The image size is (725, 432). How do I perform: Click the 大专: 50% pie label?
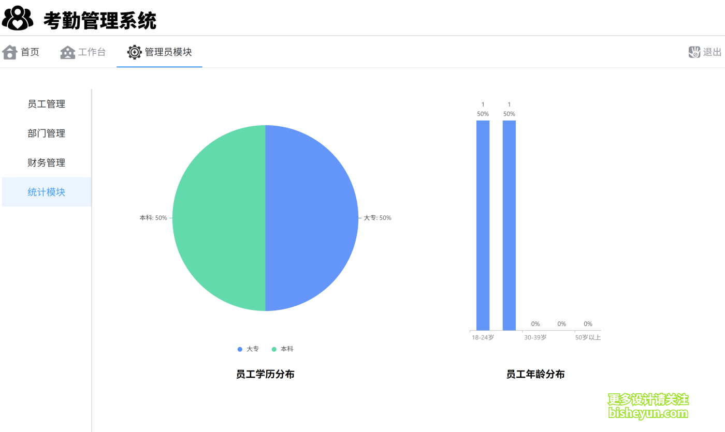(x=378, y=218)
